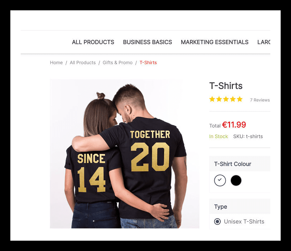Click the fifth rating star

[x=240, y=99]
